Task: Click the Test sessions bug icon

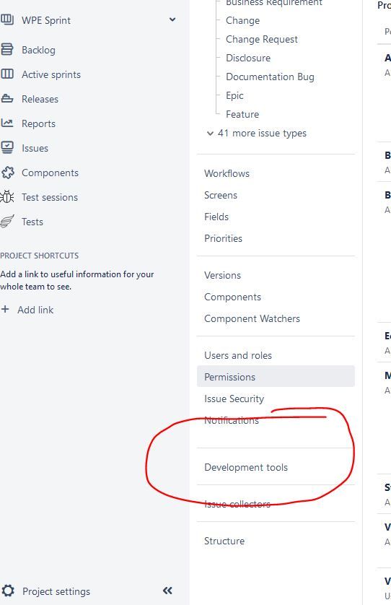Action: 7,197
